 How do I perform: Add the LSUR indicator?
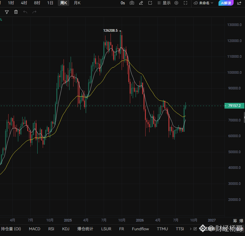tap(106, 229)
